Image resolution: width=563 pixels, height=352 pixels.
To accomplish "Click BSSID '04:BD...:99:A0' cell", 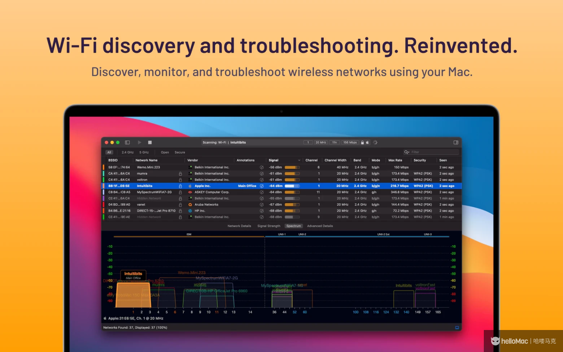I will coord(119,205).
